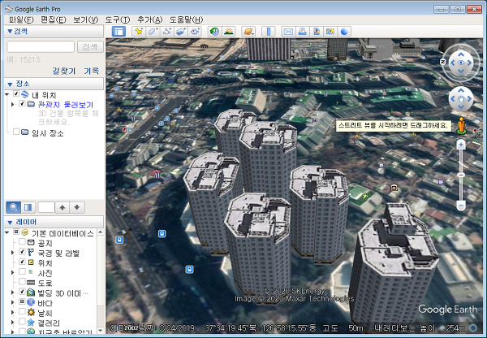Click the zoom in plus button
Screen dimensions: 487x338
tap(461, 145)
